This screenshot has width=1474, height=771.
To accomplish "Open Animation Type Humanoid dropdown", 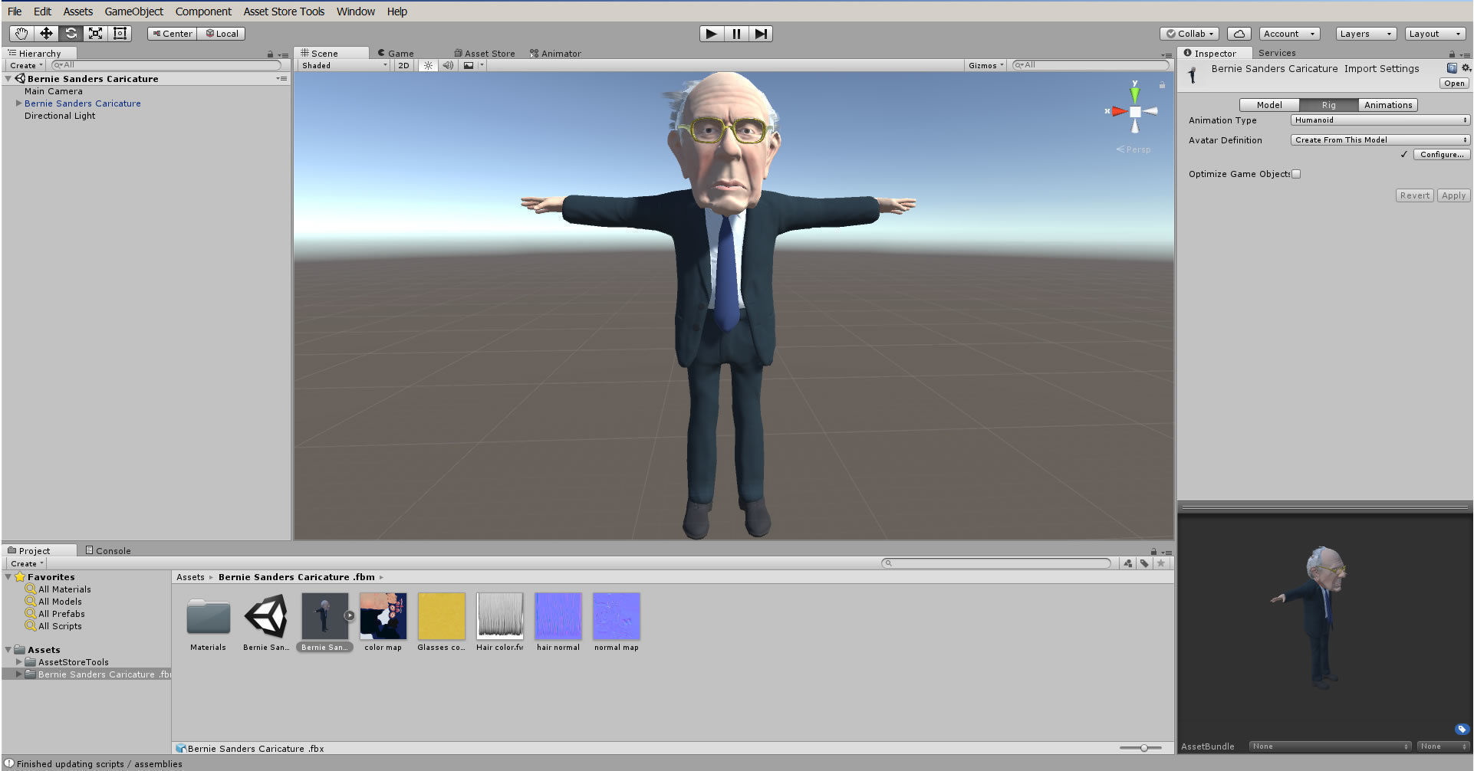I will [x=1380, y=120].
